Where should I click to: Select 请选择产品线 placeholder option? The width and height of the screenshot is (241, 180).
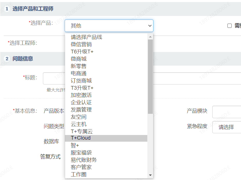point(106,37)
